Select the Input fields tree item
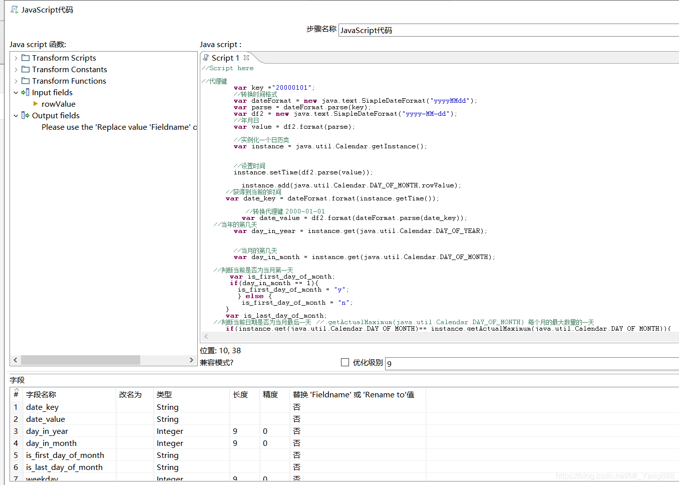The width and height of the screenshot is (679, 485). point(52,93)
